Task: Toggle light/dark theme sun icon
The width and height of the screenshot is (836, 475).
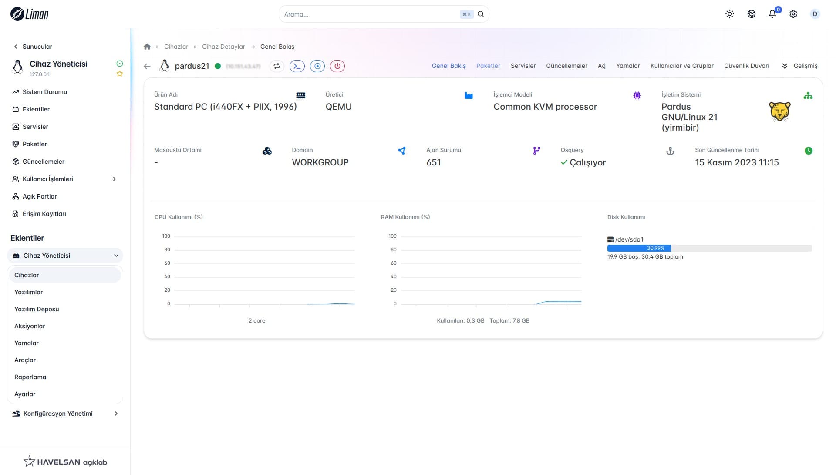Action: (x=730, y=14)
